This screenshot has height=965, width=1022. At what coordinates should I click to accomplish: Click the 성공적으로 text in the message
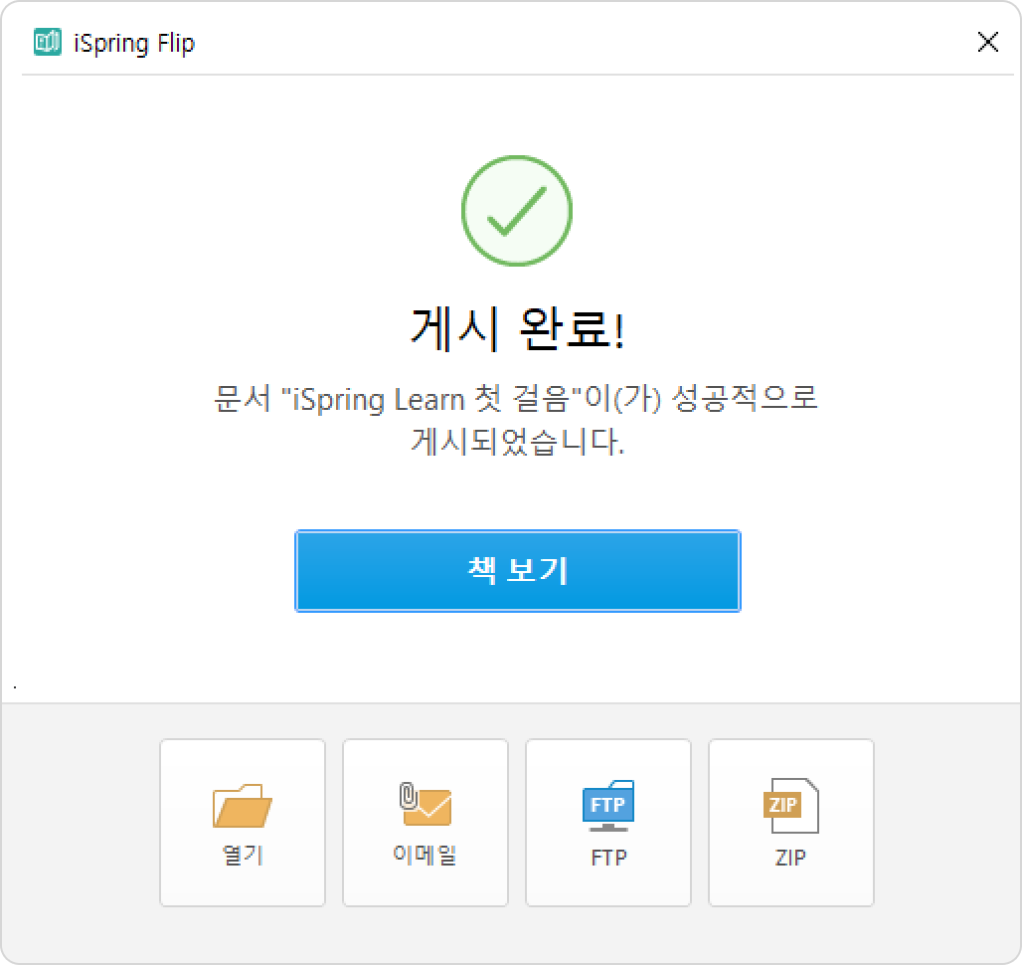click(745, 398)
